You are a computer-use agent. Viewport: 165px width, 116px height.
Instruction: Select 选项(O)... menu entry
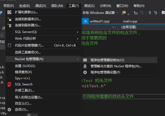[43, 110]
